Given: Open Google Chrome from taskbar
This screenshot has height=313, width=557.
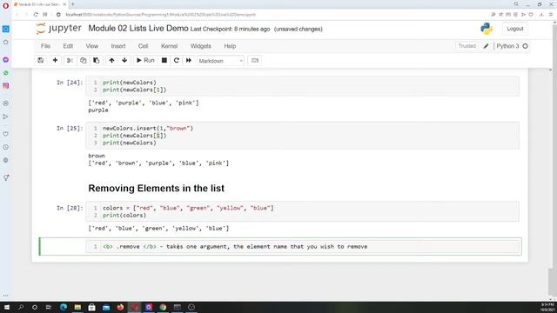Looking at the screenshot, I should coord(163,307).
